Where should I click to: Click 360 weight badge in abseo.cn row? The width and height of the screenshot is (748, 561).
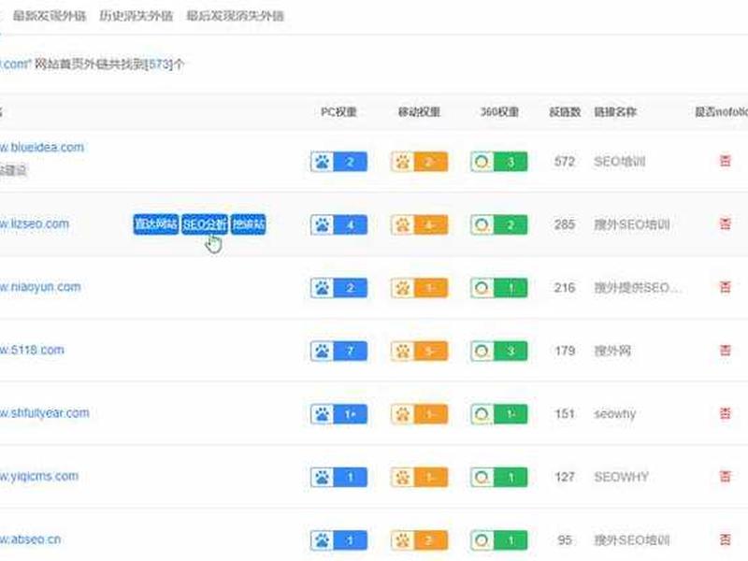tap(498, 540)
